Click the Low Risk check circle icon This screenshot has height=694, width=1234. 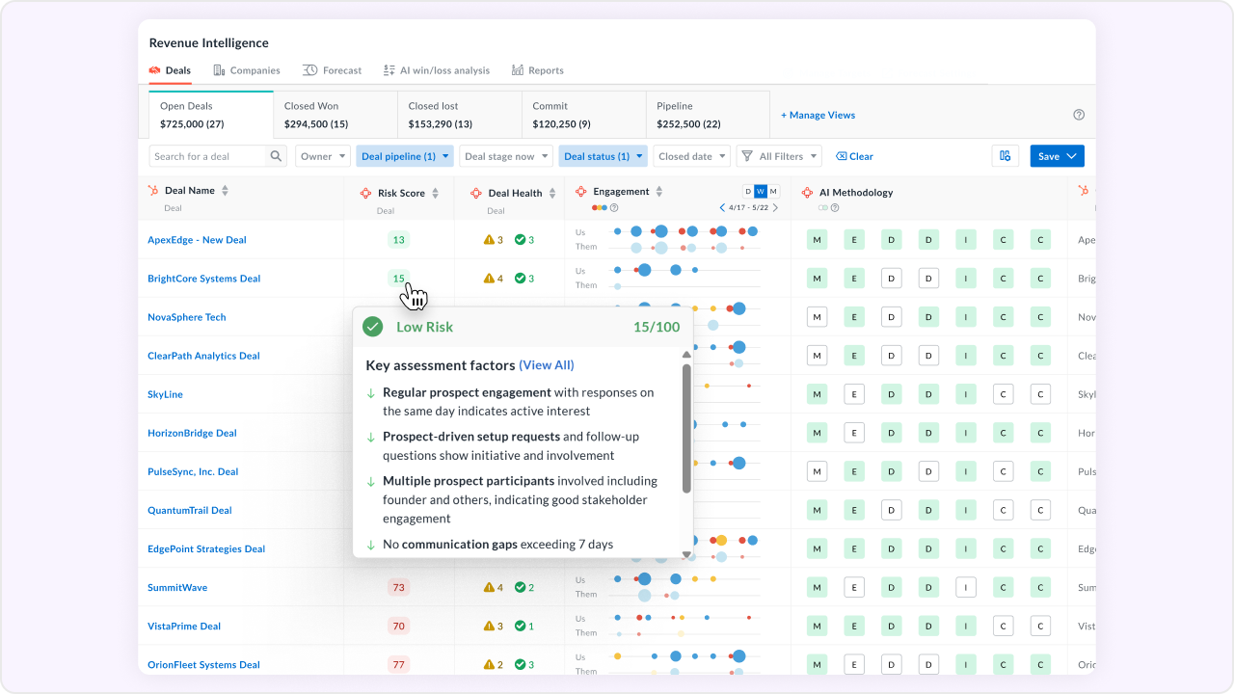(372, 327)
